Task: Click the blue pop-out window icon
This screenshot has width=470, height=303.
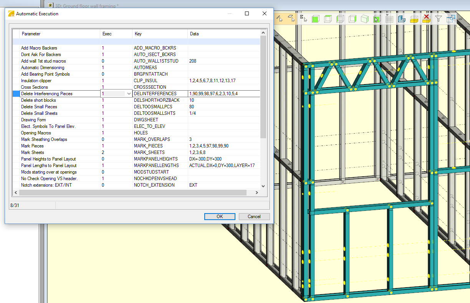Action: 450,19
